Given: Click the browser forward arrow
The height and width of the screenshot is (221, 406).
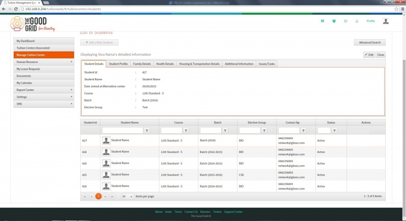Looking at the screenshot, I should pyautogui.click(x=10, y=9).
